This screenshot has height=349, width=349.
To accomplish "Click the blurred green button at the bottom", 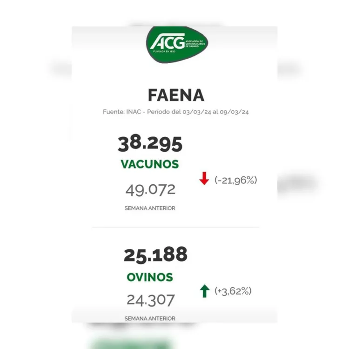I will 130,344.
